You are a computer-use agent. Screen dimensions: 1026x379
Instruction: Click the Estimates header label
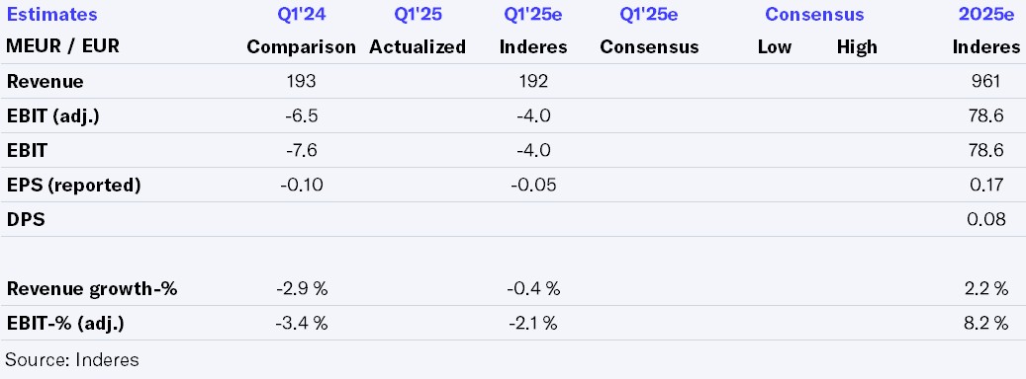pyautogui.click(x=51, y=15)
